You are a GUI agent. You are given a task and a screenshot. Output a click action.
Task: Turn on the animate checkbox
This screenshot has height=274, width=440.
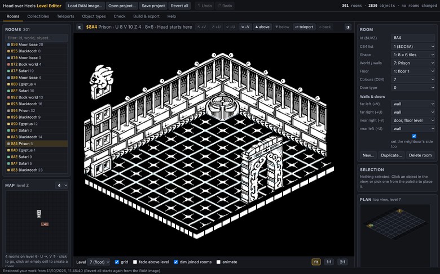218,262
